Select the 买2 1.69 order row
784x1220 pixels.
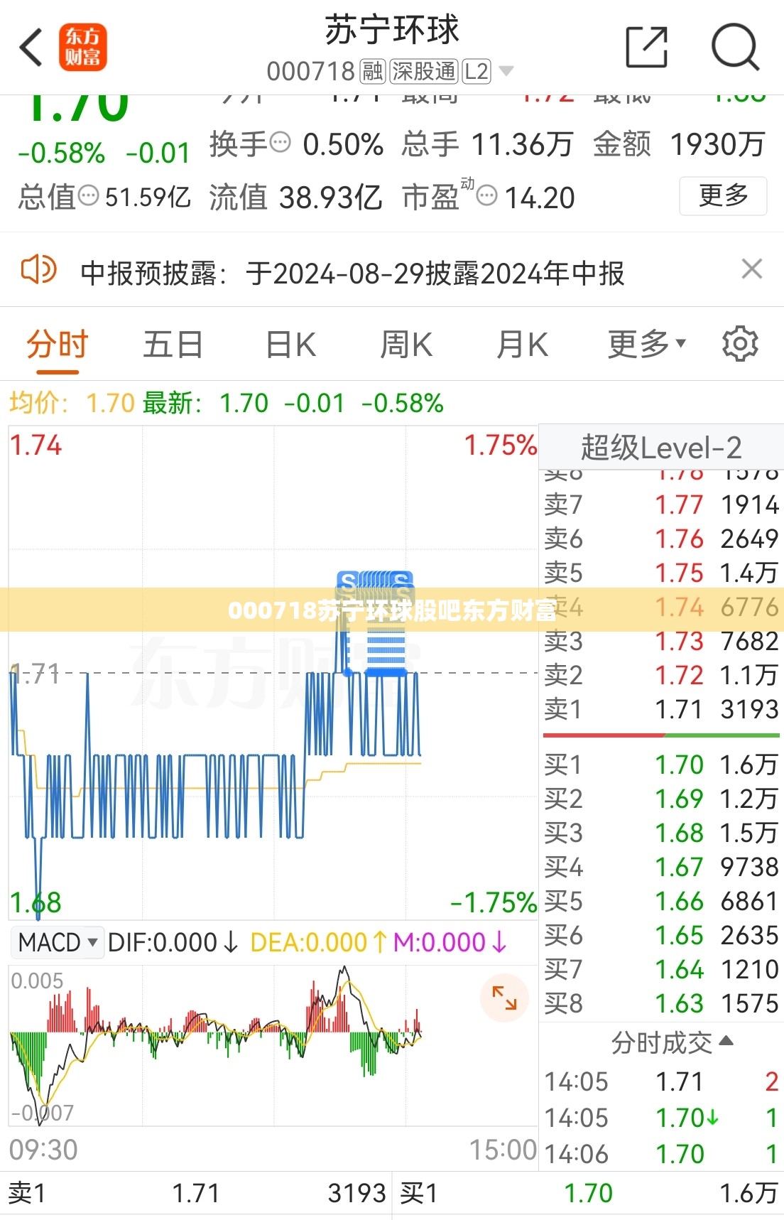pos(661,799)
